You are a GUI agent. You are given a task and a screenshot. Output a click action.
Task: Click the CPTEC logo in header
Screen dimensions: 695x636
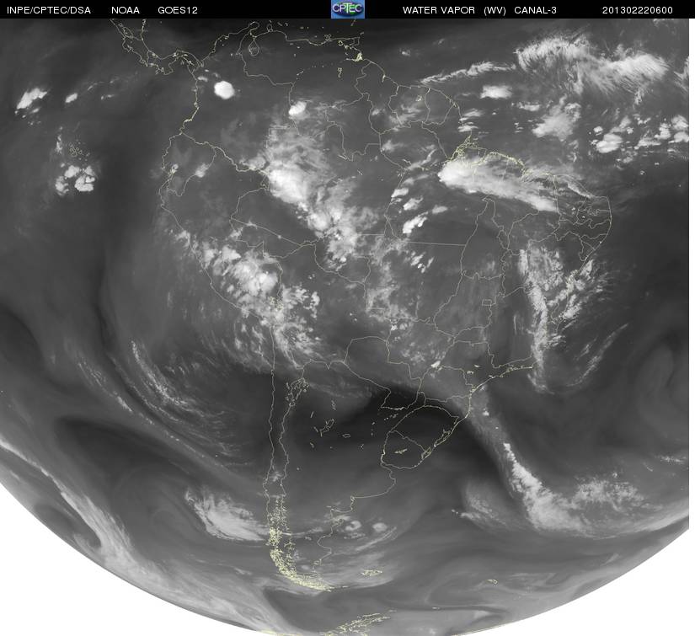coord(348,9)
